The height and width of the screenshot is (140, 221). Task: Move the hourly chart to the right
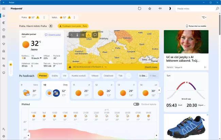pyautogui.click(x=156, y=136)
